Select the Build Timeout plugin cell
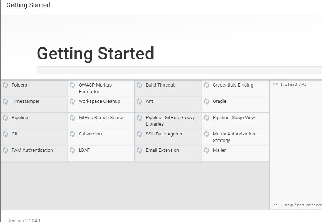This screenshot has height=222, width=322. (160, 85)
